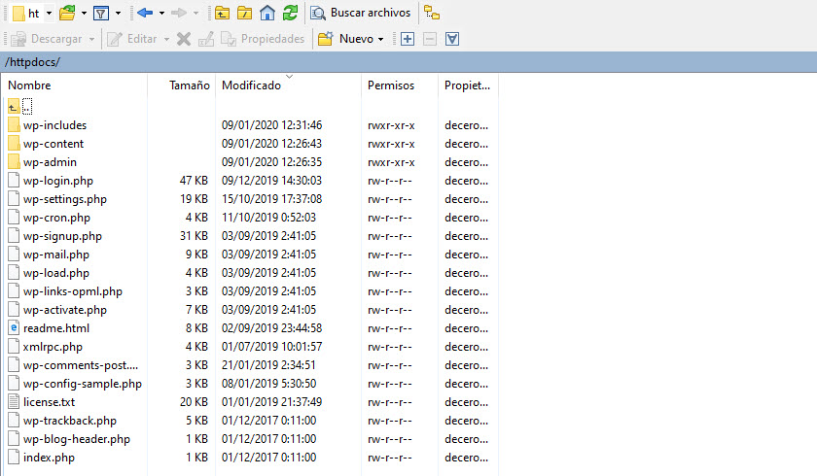Open the filter dropdown arrow
817x476 pixels.
[x=118, y=13]
